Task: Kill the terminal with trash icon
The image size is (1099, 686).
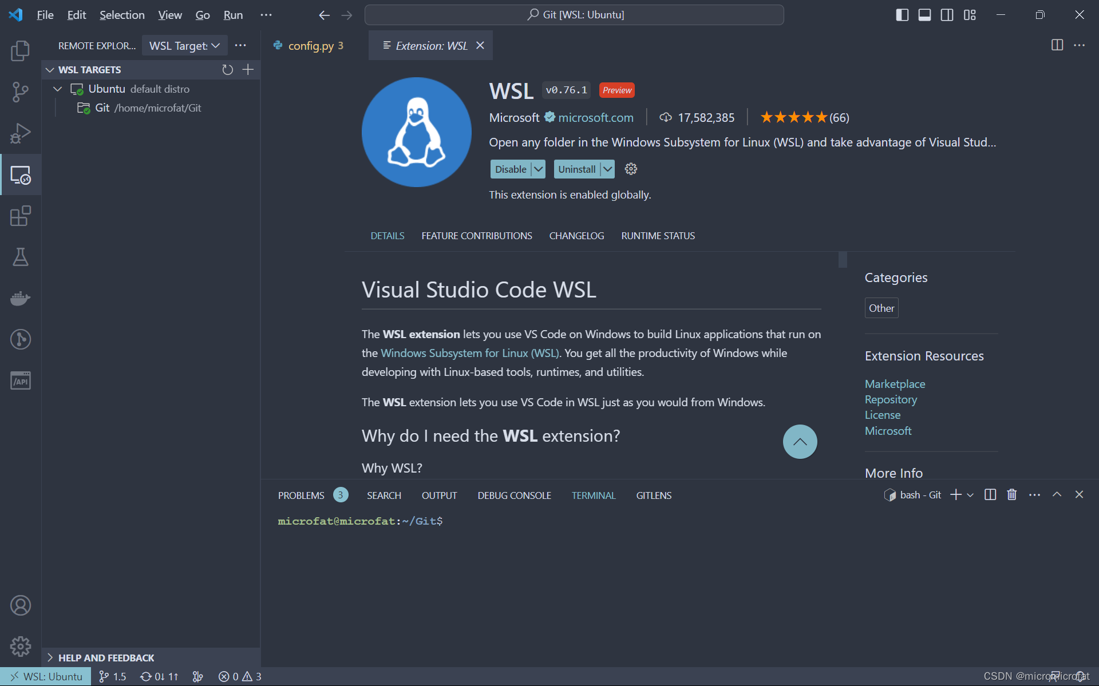Action: 1012,495
